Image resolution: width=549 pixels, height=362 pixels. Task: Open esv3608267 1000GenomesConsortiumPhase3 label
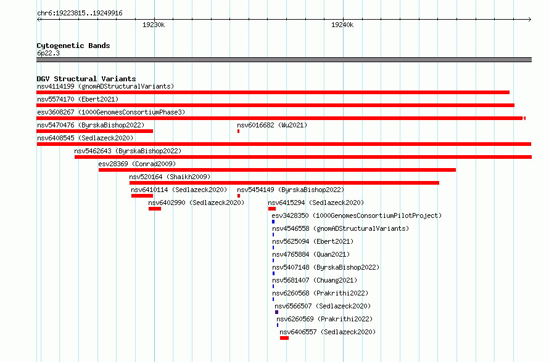click(111, 112)
